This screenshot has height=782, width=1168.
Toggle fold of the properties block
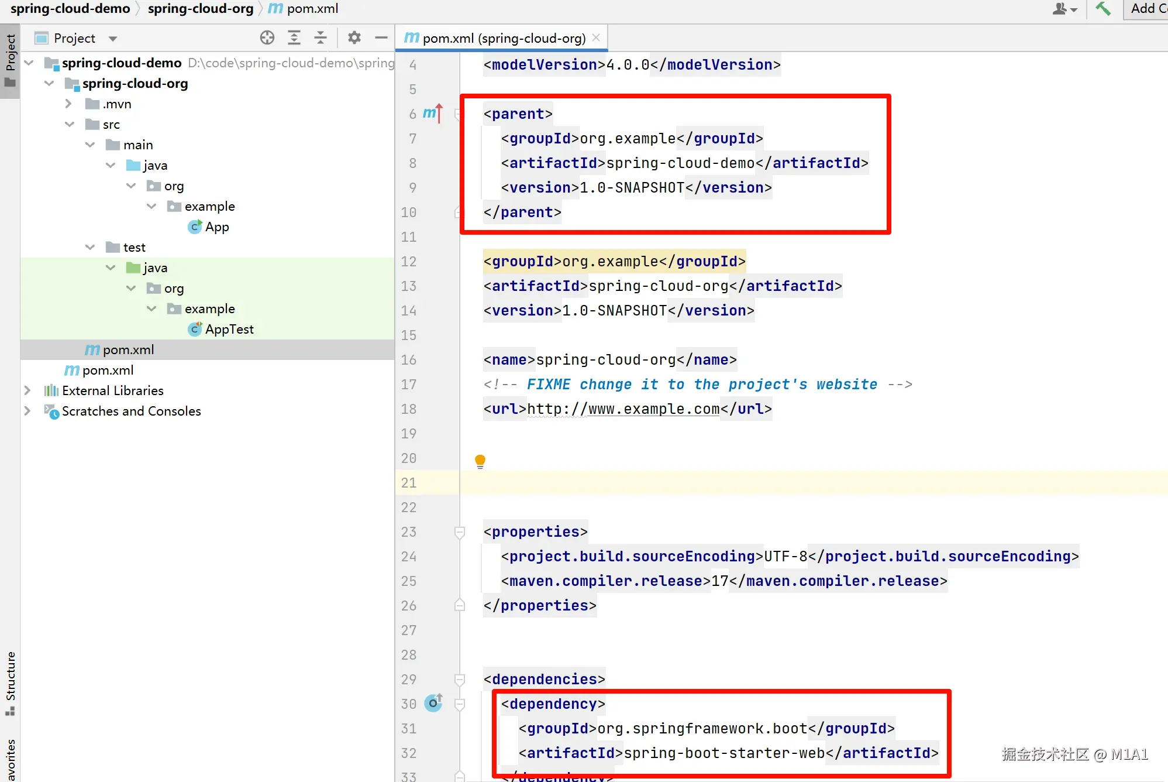coord(460,531)
